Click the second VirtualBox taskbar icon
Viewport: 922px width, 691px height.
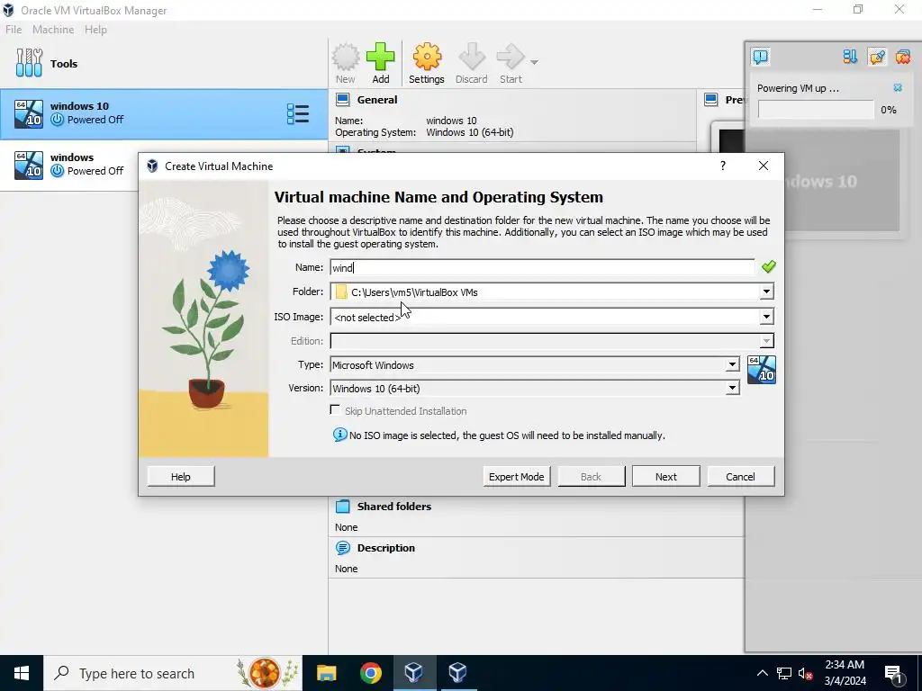click(x=457, y=673)
